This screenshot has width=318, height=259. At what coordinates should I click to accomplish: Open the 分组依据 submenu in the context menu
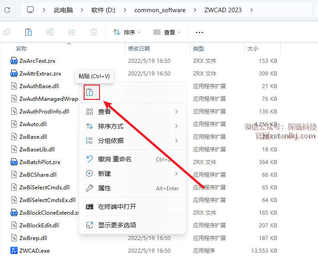[x=133, y=141]
